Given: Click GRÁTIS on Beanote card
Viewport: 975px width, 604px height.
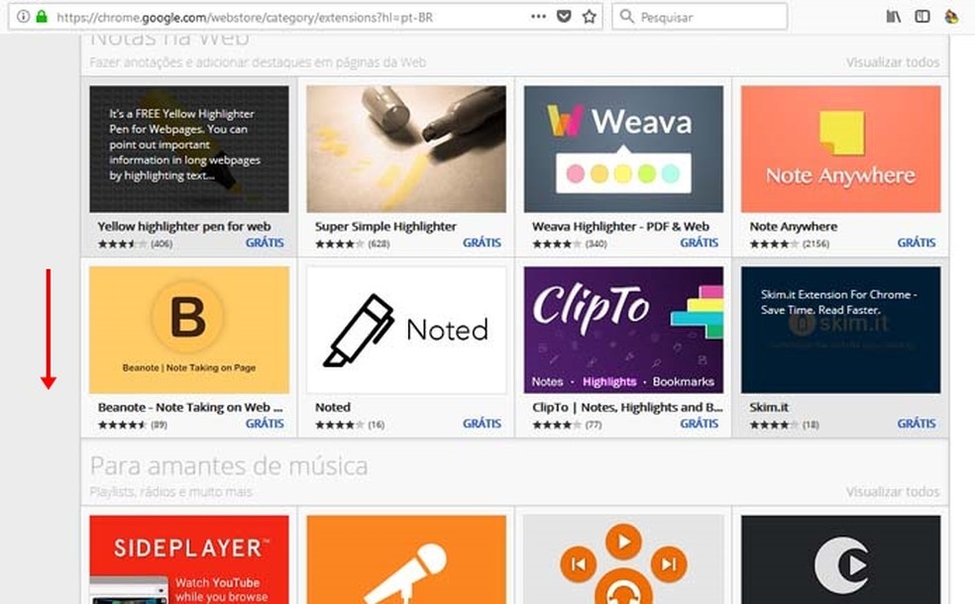Looking at the screenshot, I should (x=265, y=423).
